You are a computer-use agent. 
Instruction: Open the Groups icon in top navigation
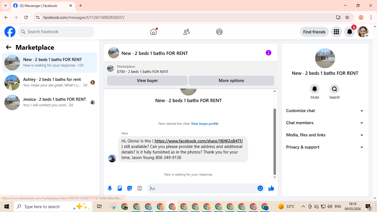click(219, 32)
